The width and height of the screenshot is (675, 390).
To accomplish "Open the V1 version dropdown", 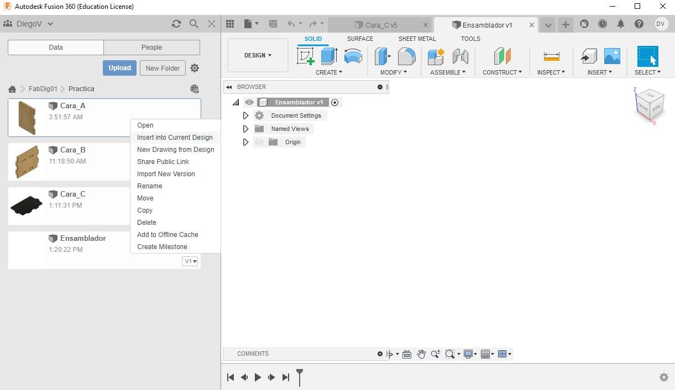I will (x=190, y=261).
